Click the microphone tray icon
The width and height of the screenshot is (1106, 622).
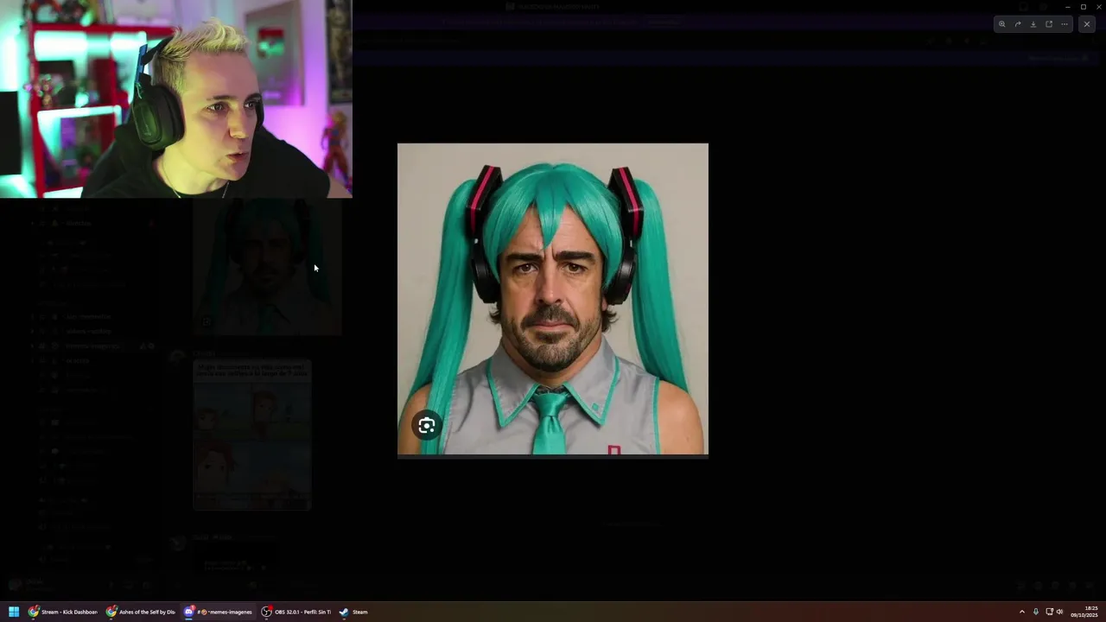click(1036, 612)
